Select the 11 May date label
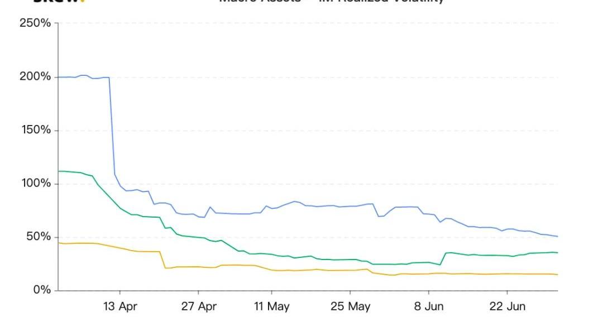This screenshot has height=317, width=603. [271, 306]
